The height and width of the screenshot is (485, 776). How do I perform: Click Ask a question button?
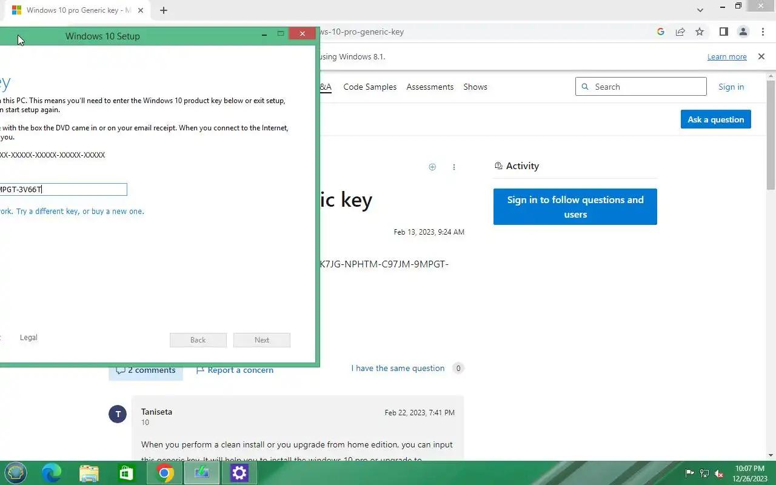pyautogui.click(x=715, y=119)
